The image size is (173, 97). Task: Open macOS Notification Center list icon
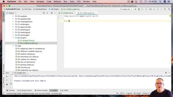pyautogui.click(x=169, y=2)
